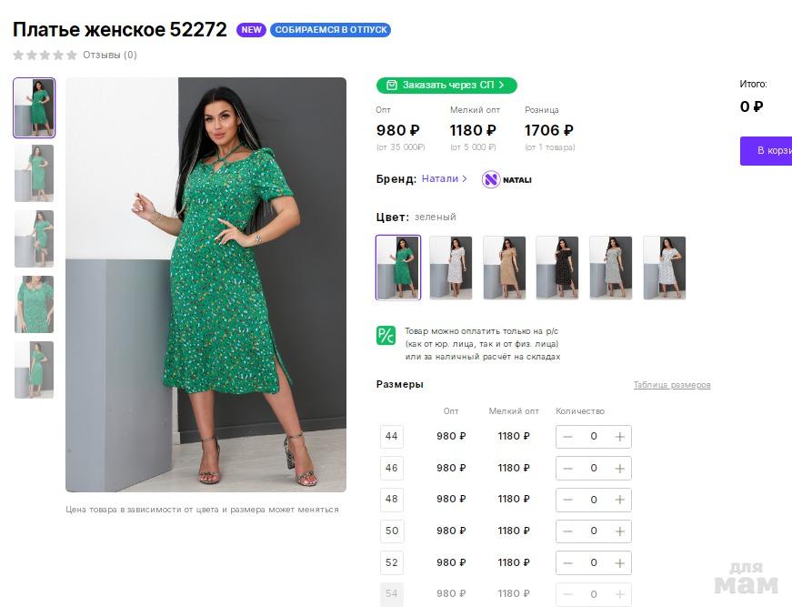Click the green Р/С payment icon
Viewport: 792px width, 607px height.
(x=386, y=335)
